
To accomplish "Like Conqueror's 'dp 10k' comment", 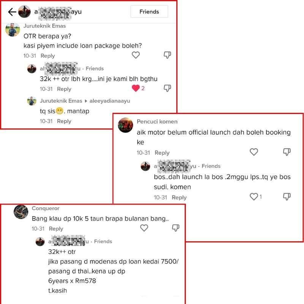I will (144, 228).
